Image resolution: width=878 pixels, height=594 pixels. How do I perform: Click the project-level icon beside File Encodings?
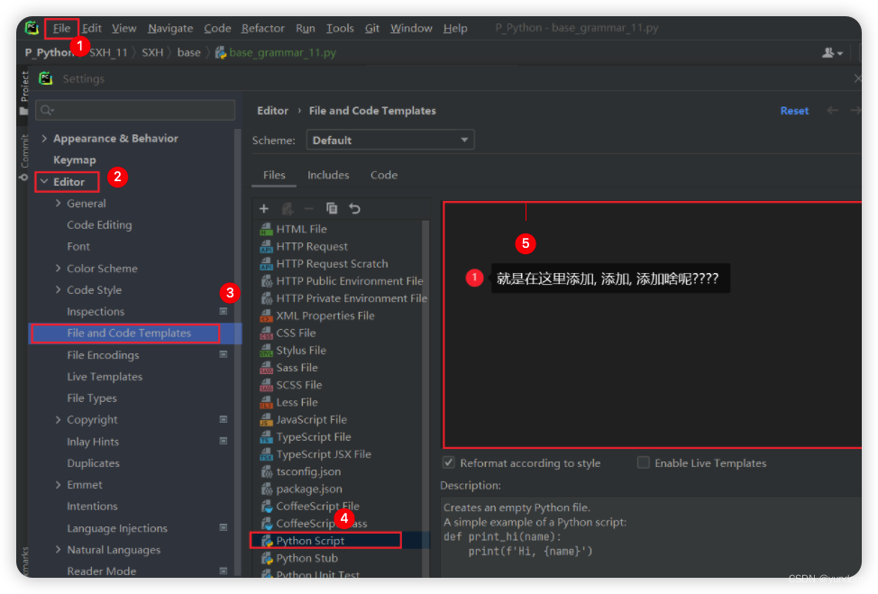coord(224,354)
